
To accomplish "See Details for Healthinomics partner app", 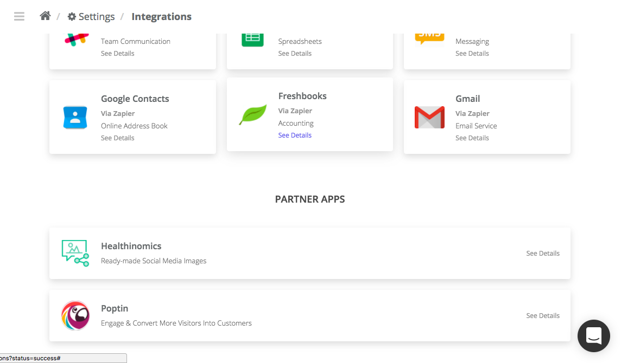I will [x=542, y=254].
